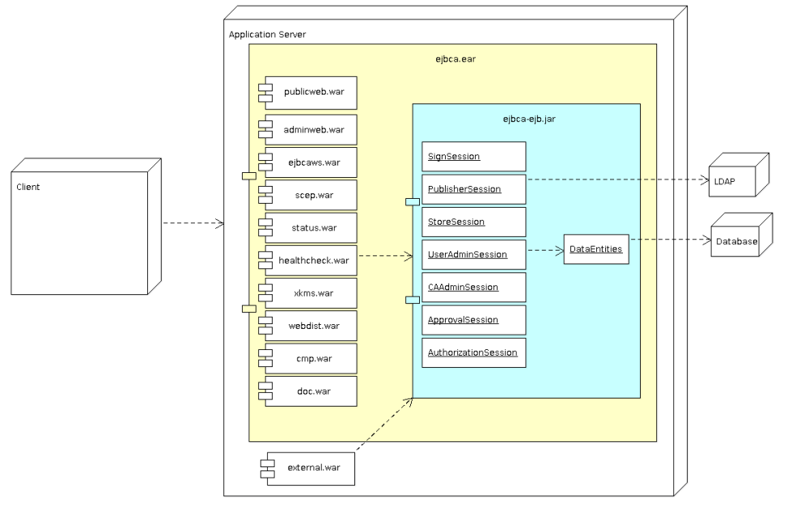The image size is (809, 523).
Task: Select the adminweb.war component
Action: pyautogui.click(x=311, y=130)
